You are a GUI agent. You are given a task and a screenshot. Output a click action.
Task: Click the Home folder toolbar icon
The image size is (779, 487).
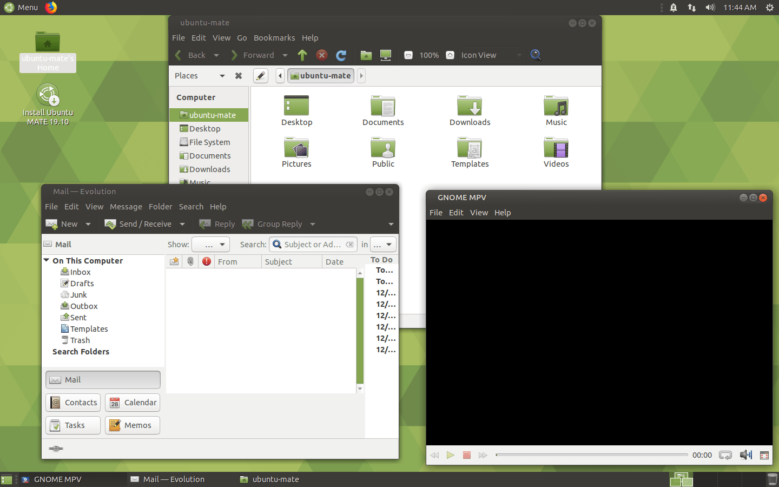[366, 55]
